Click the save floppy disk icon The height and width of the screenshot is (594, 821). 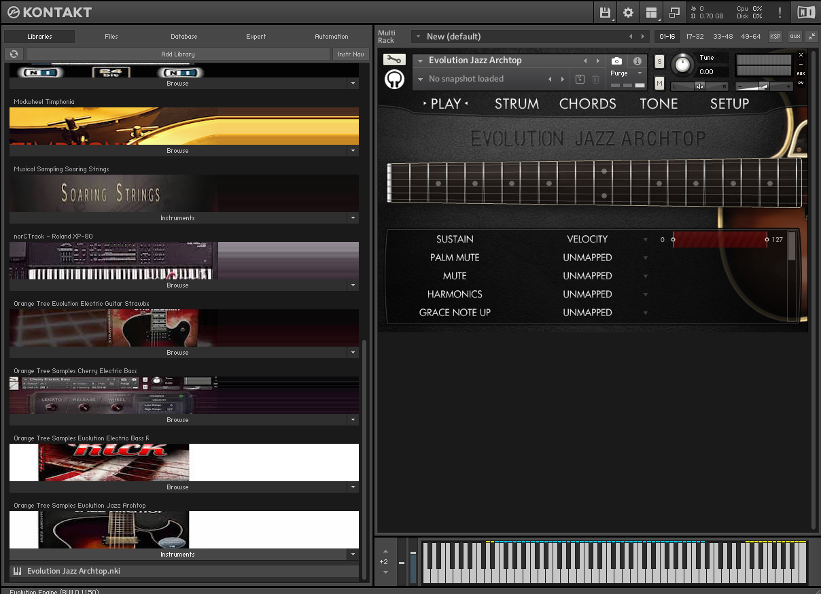pyautogui.click(x=605, y=12)
